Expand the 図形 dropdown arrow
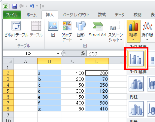The width and height of the screenshot is (155, 122). tap(81, 40)
